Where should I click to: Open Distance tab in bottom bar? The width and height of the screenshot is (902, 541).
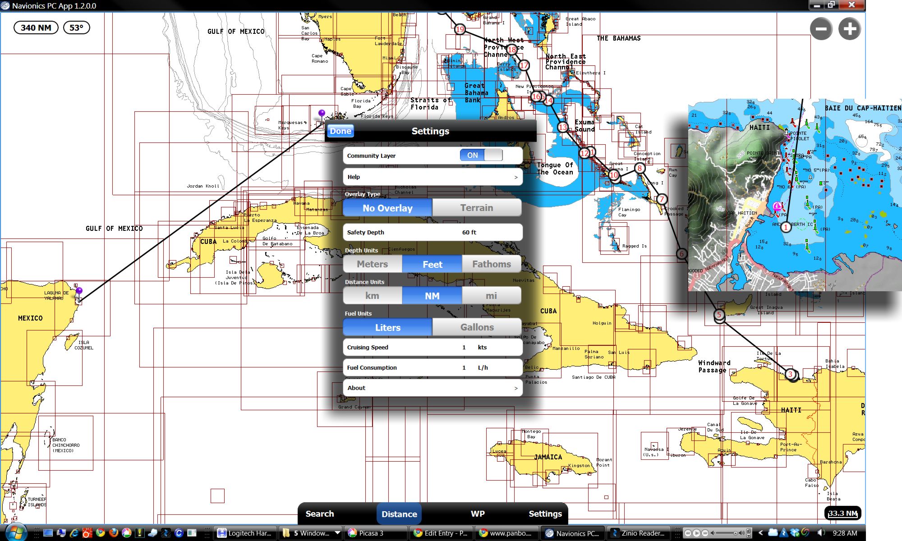coord(399,514)
